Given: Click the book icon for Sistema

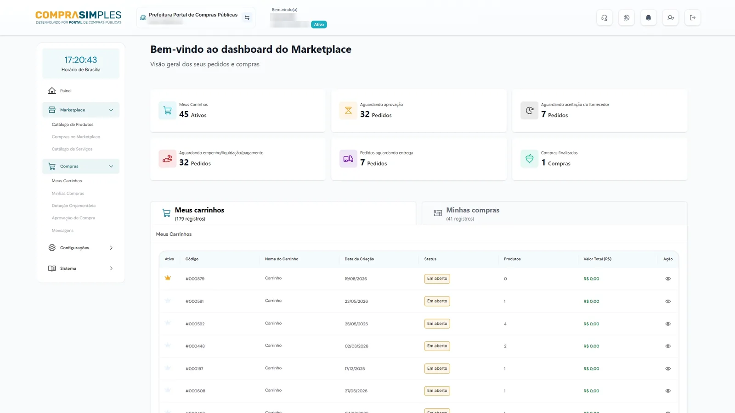Looking at the screenshot, I should pyautogui.click(x=52, y=268).
